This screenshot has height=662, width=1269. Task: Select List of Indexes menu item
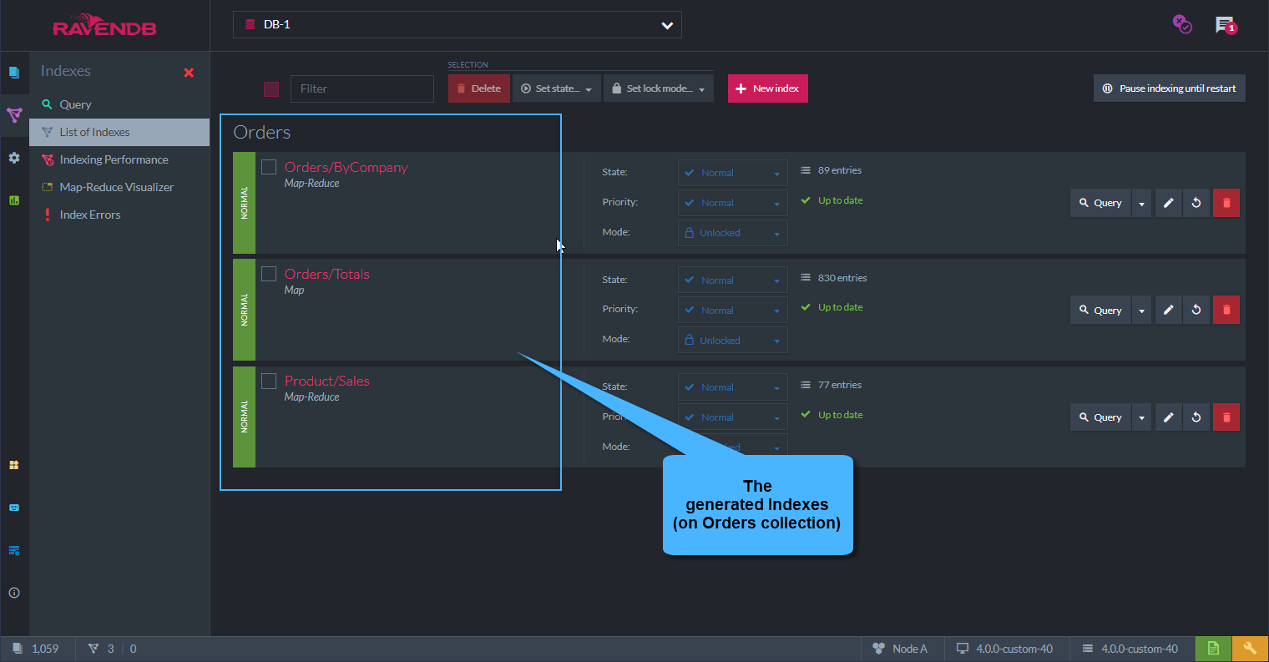(119, 132)
